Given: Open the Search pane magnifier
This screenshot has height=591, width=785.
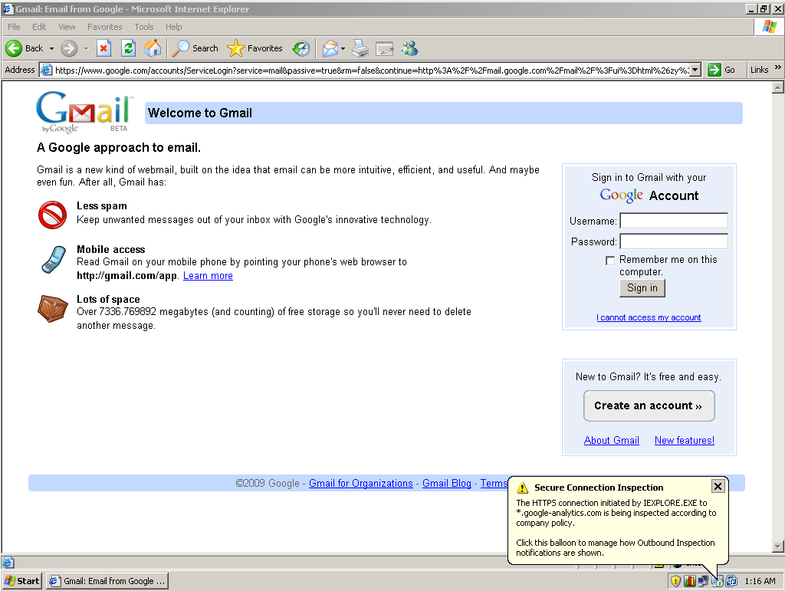Looking at the screenshot, I should click(180, 48).
